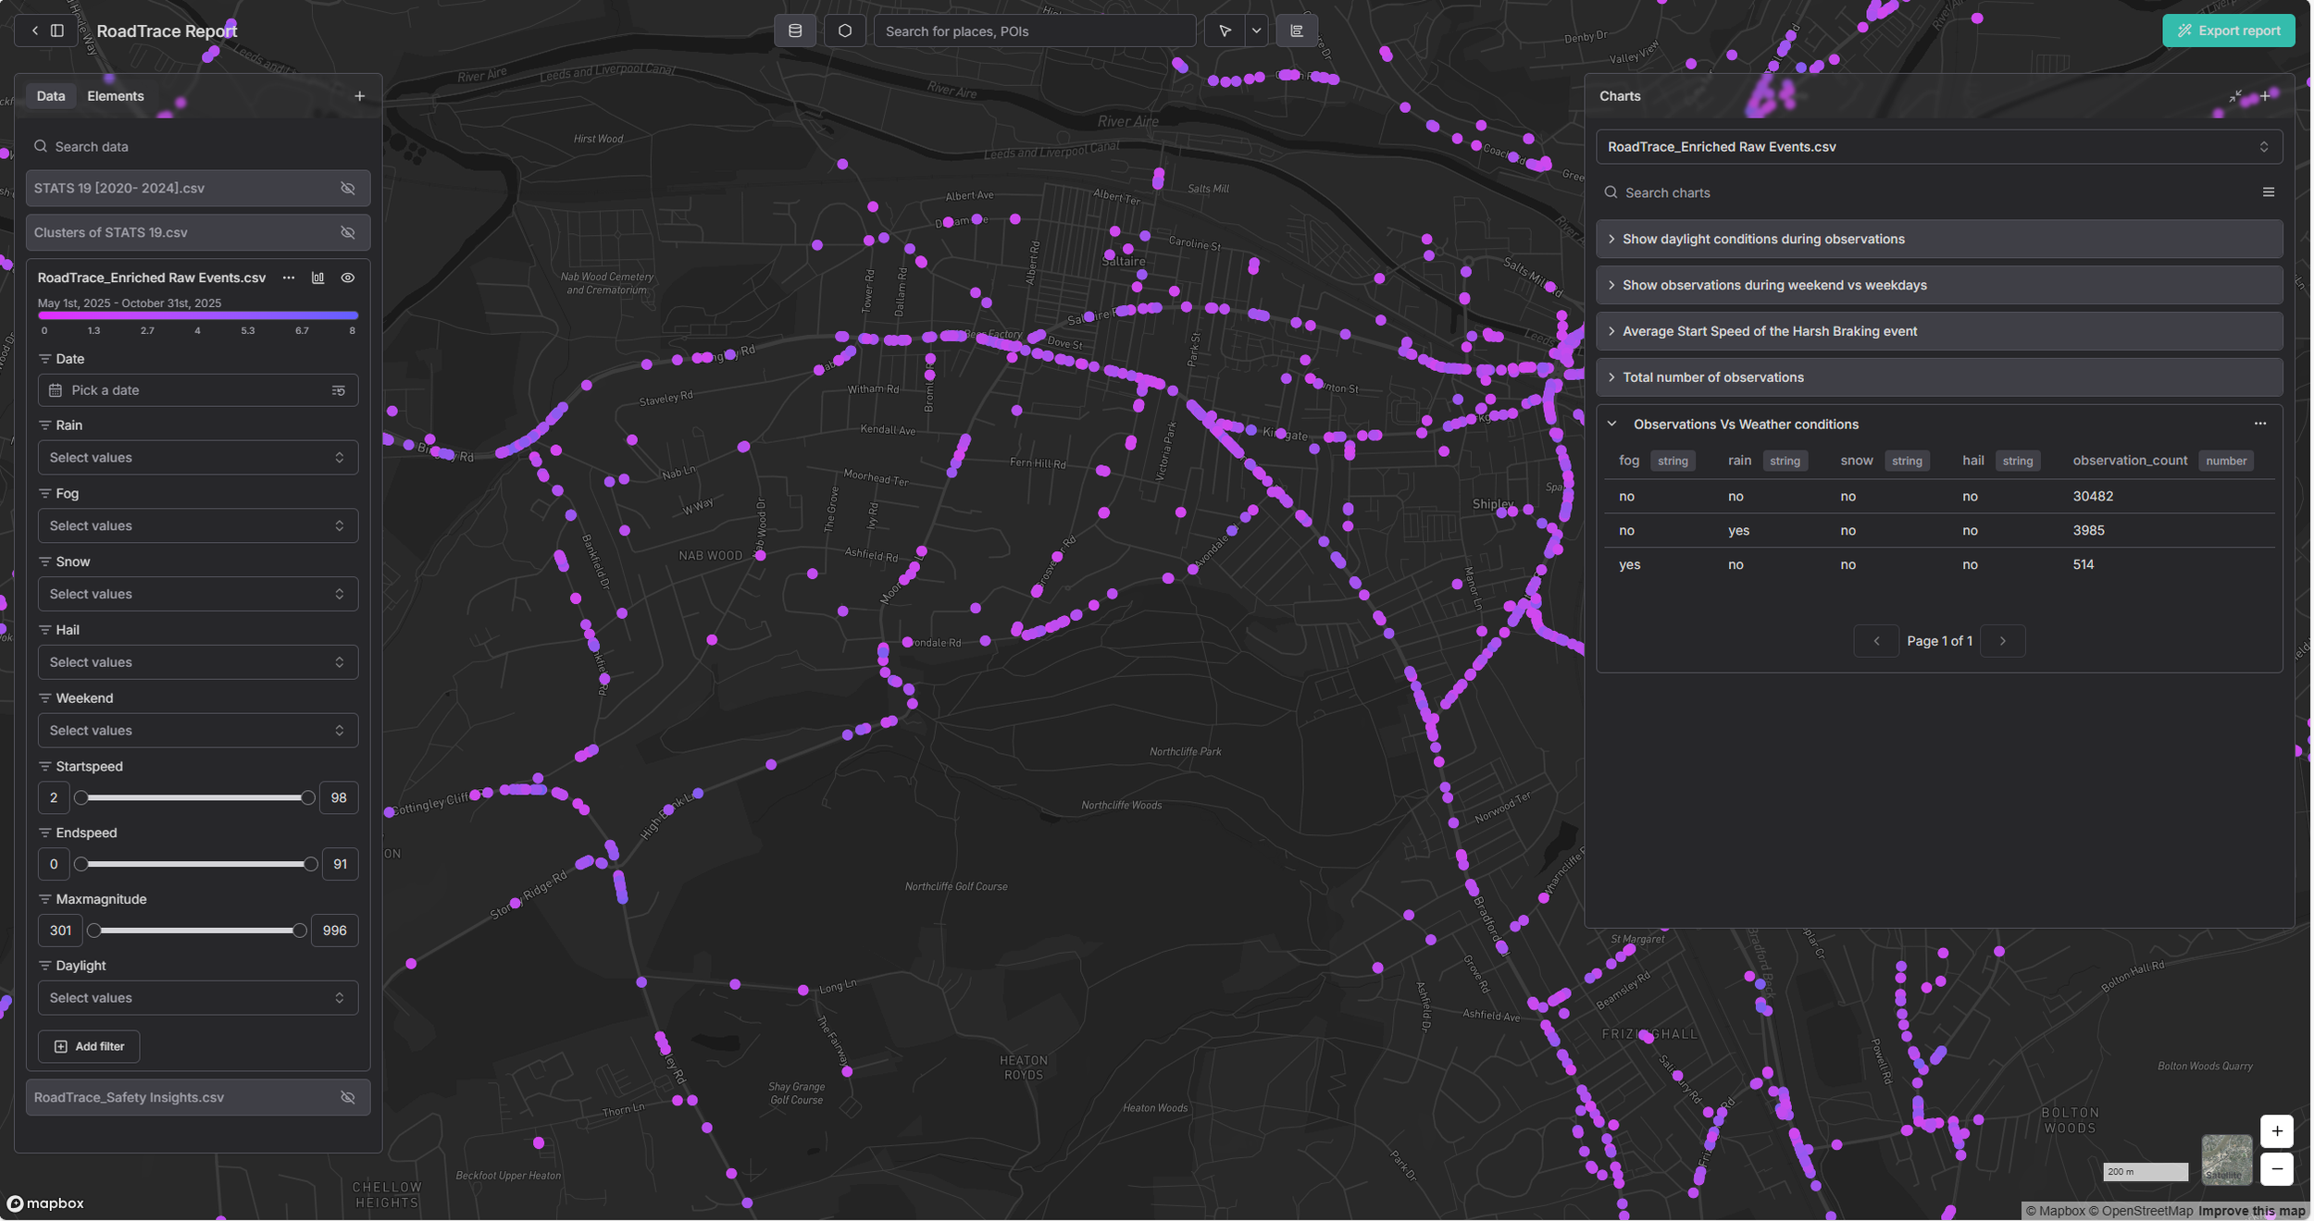Expand Total number of observations chart
The width and height of the screenshot is (2314, 1221).
pos(1712,377)
